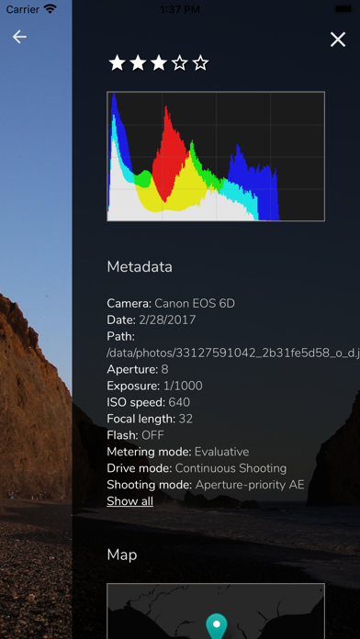The image size is (360, 639).
Task: Tap the 1:37 PM clock
Action: pos(180,9)
